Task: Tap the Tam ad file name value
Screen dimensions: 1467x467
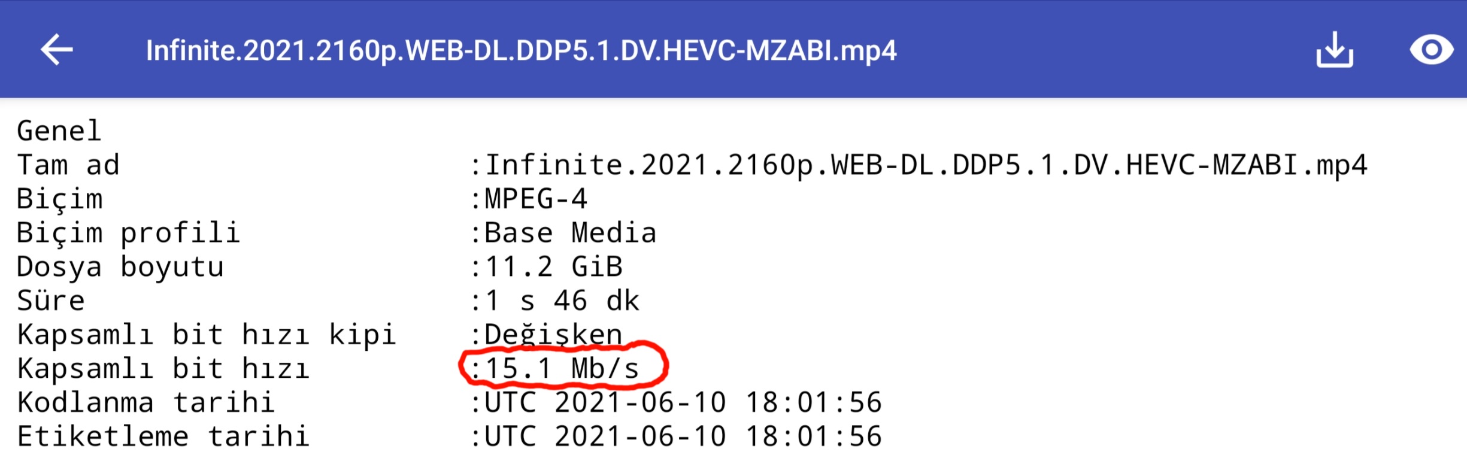Action: [x=926, y=165]
